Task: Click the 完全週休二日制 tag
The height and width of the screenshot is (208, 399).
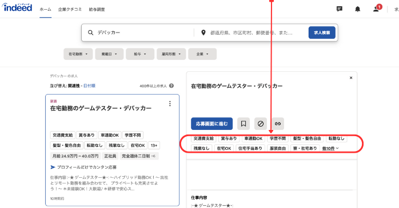Action: (x=139, y=156)
